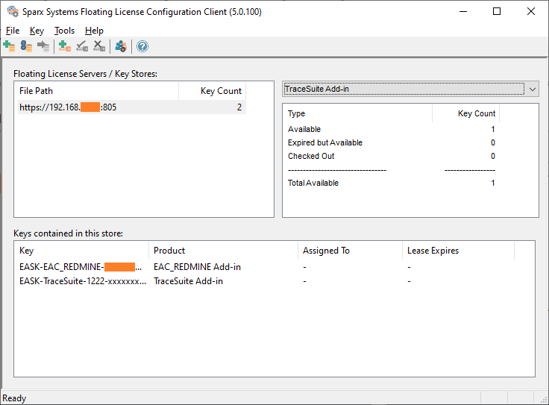Image resolution: width=549 pixels, height=405 pixels.
Task: Click the Assigned To column header
Action: tap(350, 251)
